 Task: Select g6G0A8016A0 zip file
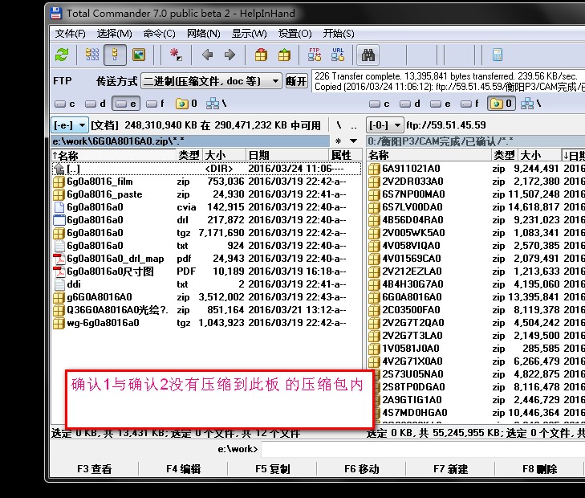pos(206,297)
